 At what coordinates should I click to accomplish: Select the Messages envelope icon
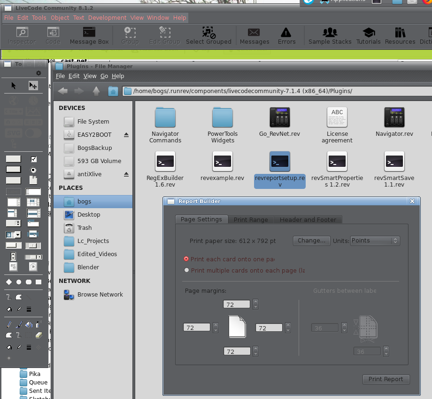(x=254, y=36)
